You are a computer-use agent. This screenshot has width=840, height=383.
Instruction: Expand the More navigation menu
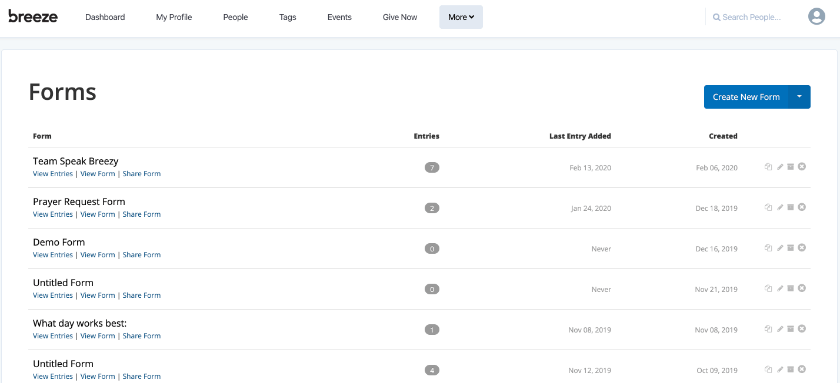[461, 17]
